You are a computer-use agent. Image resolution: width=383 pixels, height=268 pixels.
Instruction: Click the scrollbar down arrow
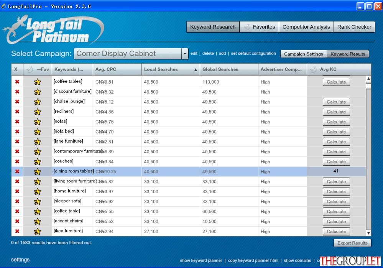pos(368,233)
